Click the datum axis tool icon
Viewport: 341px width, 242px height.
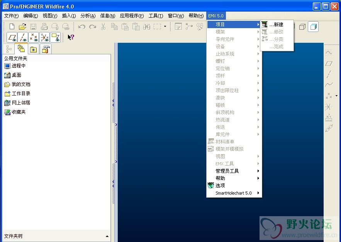coord(329,74)
